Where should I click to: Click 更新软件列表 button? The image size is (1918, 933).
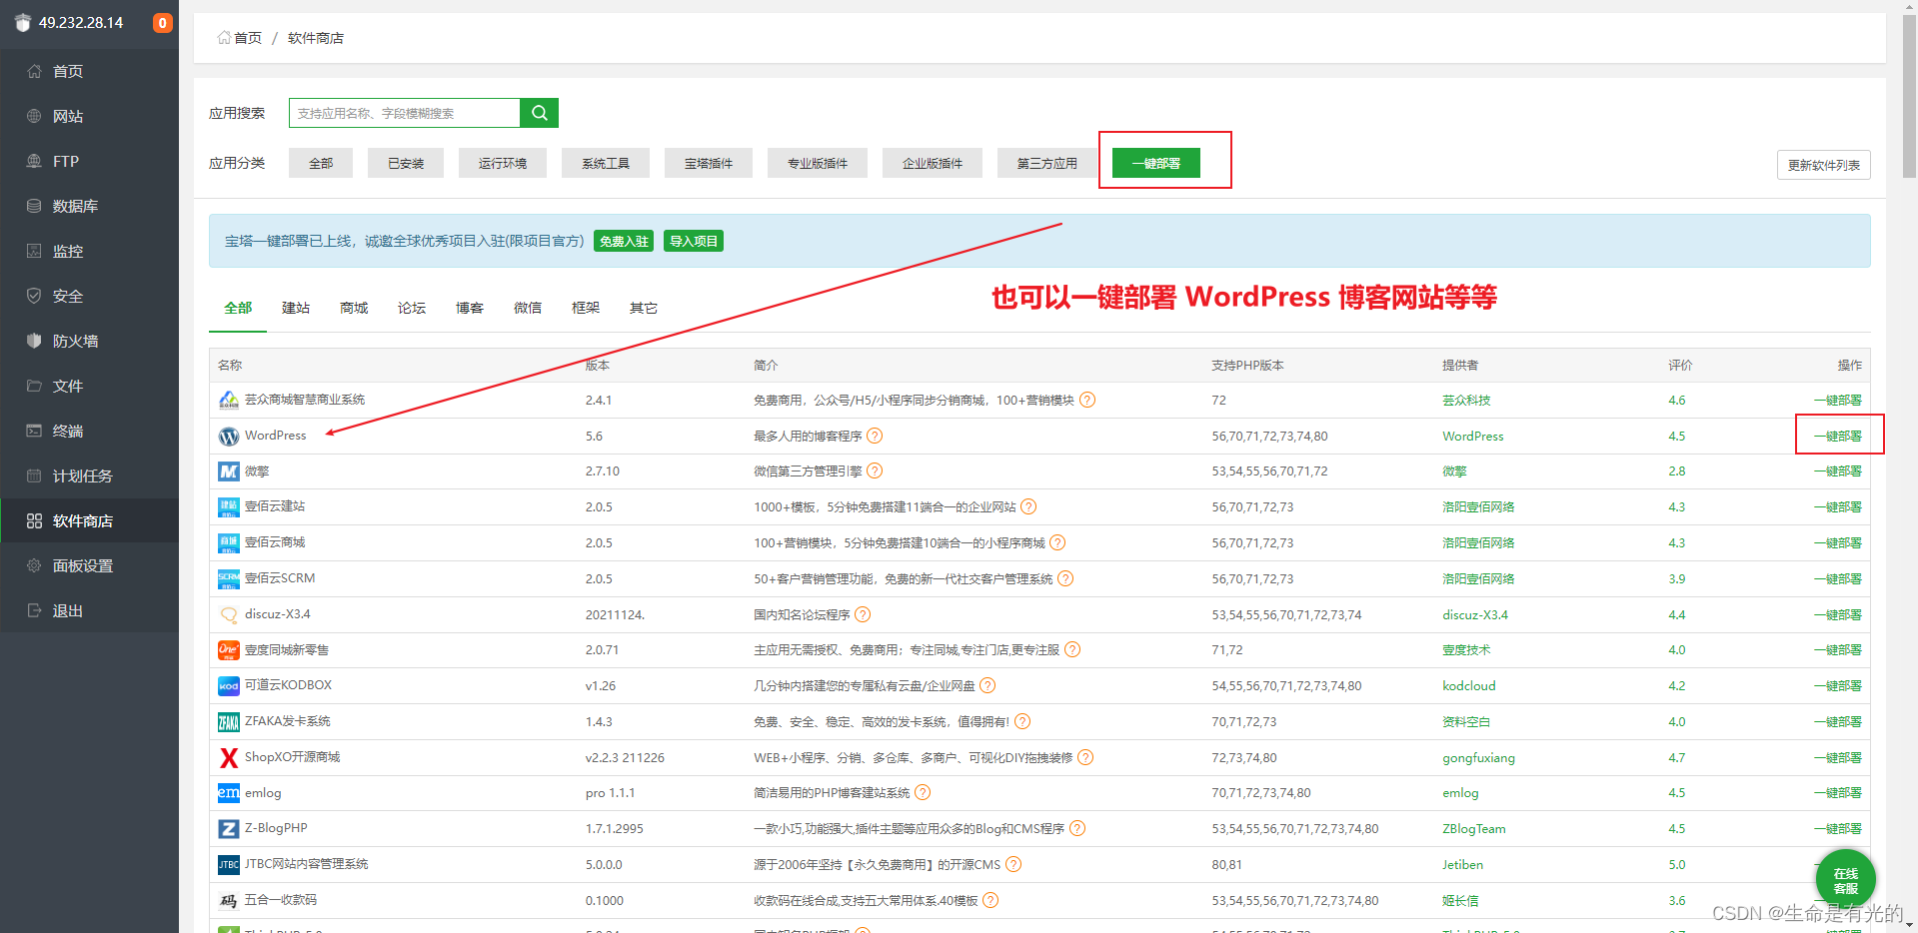pyautogui.click(x=1823, y=165)
